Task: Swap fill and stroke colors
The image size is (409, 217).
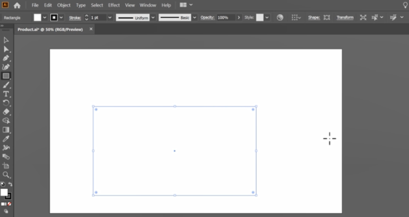Action: (x=10, y=184)
